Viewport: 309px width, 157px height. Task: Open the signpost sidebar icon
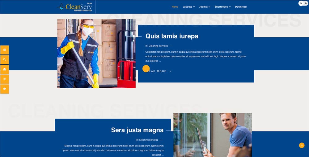point(5,79)
